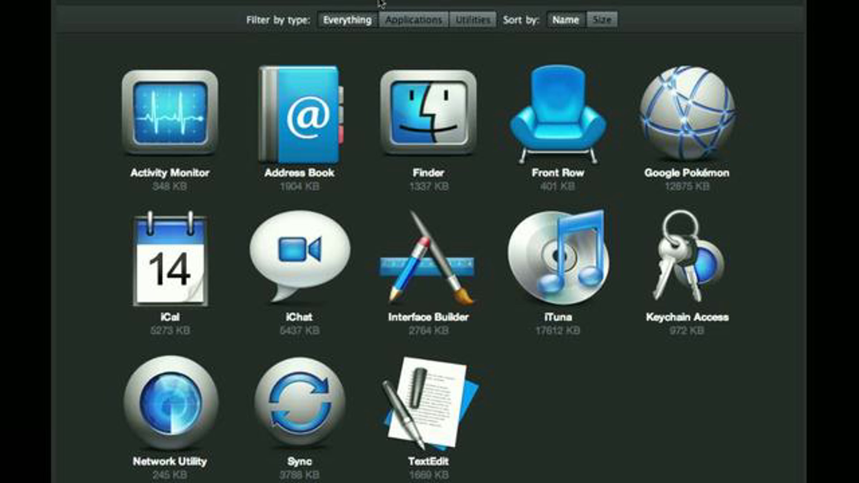The image size is (859, 483).
Task: Open the Activity Monitor heartbeat icon
Action: click(x=170, y=113)
